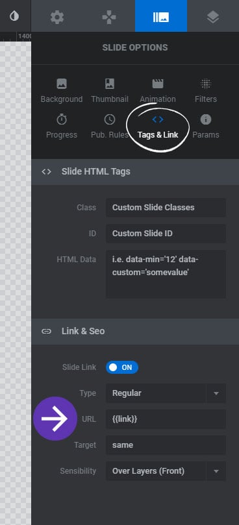Collapse the Slide HTML Tags section header
This screenshot has height=525, width=239.
(x=135, y=172)
